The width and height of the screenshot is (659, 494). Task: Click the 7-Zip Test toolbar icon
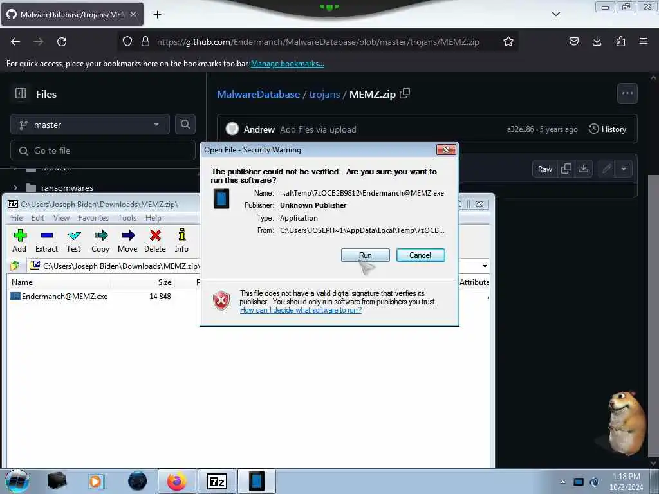pyautogui.click(x=73, y=241)
